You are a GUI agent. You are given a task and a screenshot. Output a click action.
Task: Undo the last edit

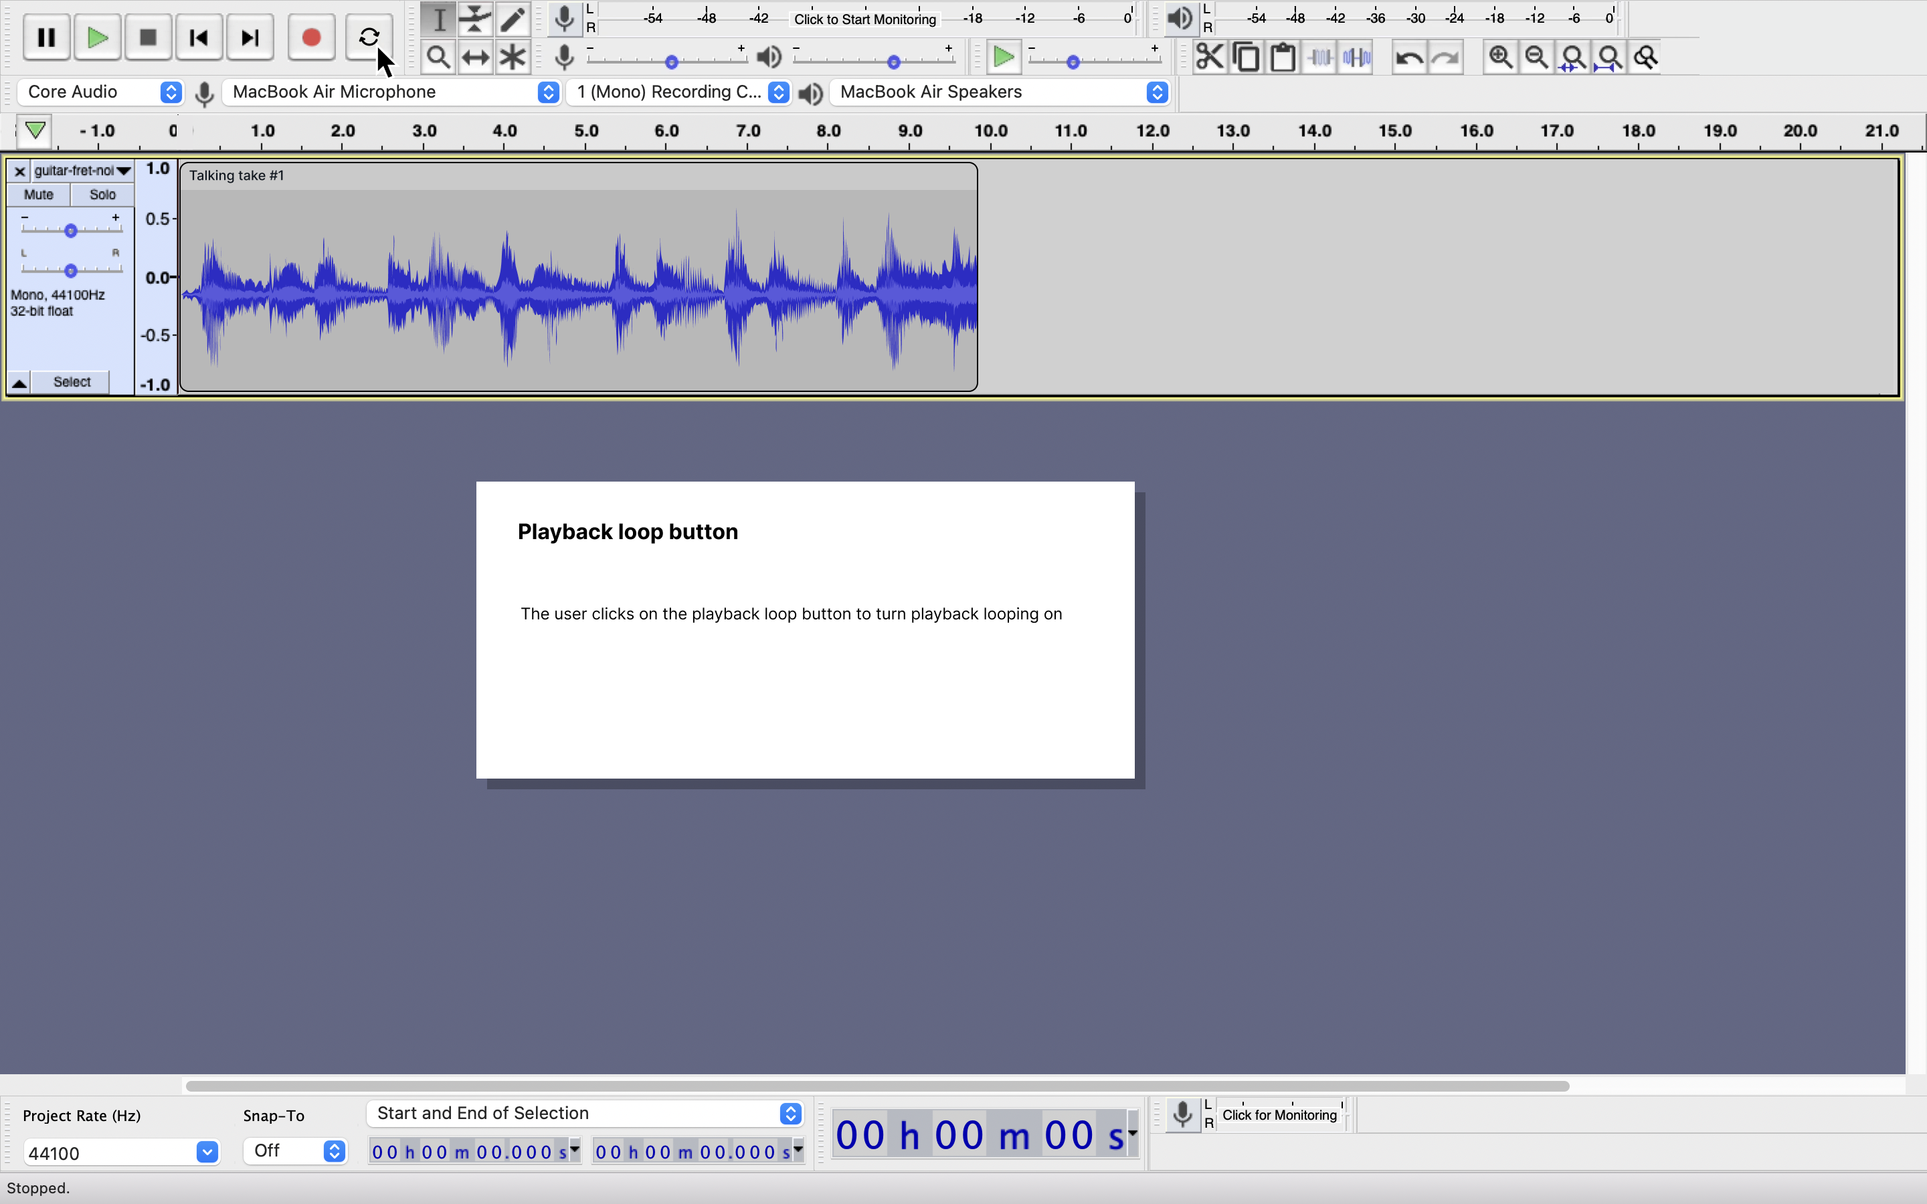click(x=1408, y=57)
